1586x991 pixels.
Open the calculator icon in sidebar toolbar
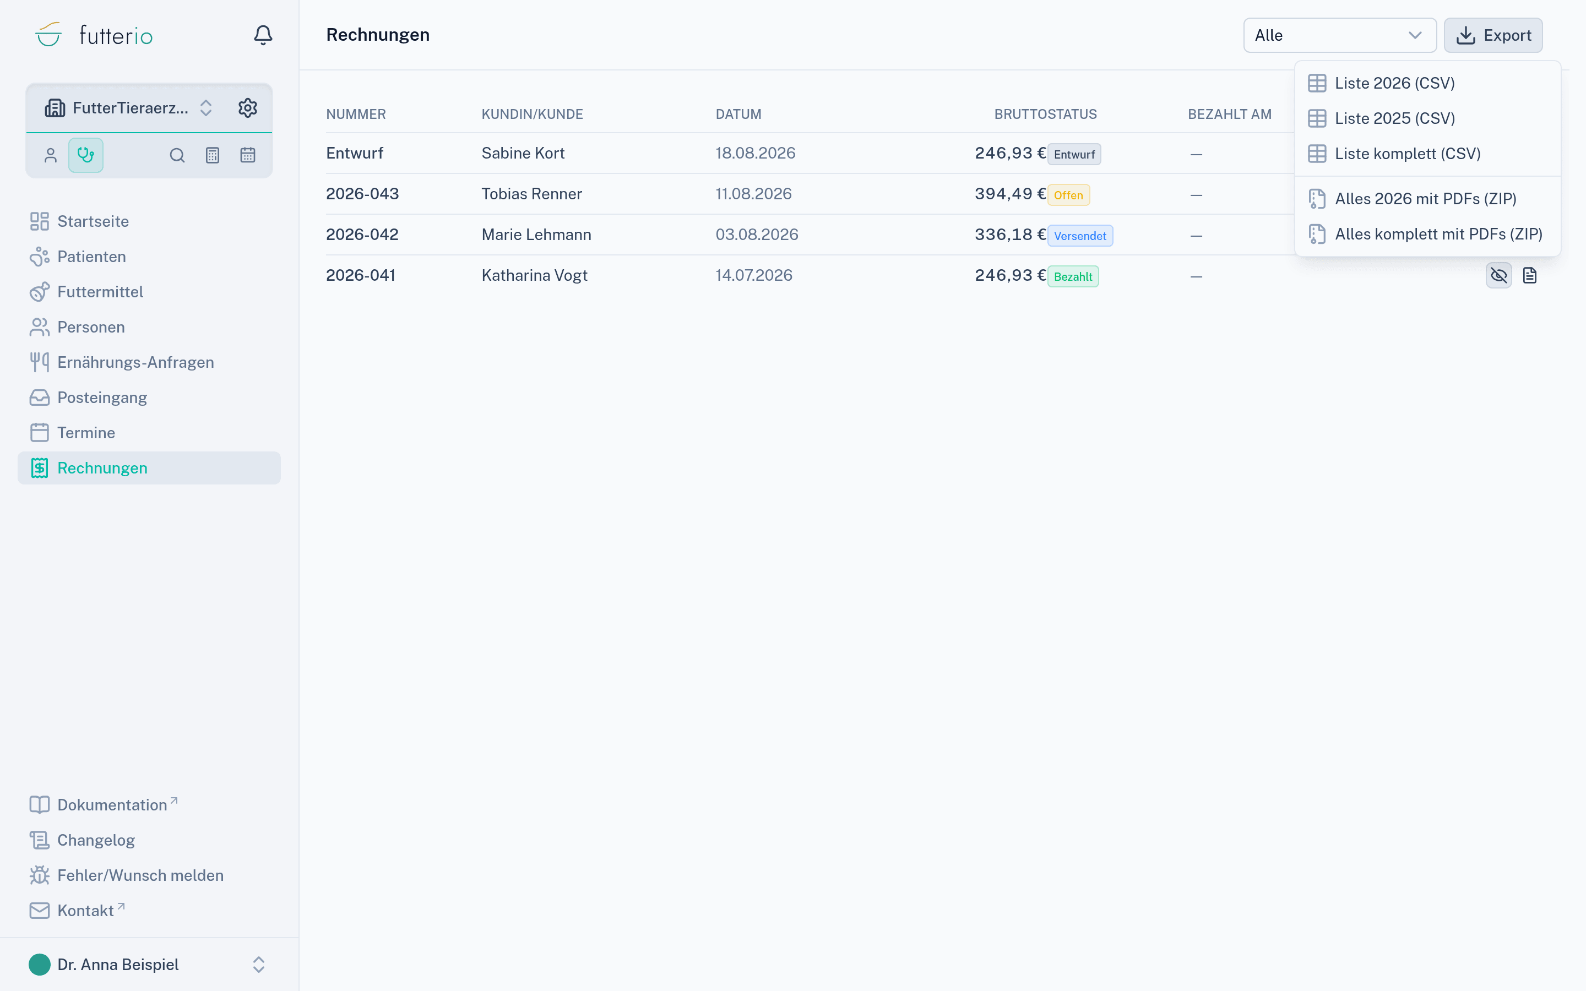pos(213,155)
